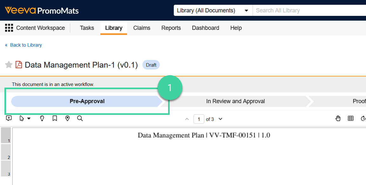Screen dimensions: 366x185
Task: Switch to thumbnail grid view
Action: (x=350, y=118)
